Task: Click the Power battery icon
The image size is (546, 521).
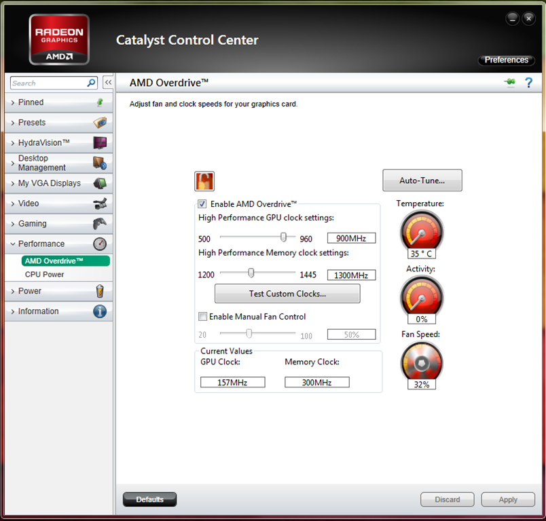Action: [x=100, y=291]
